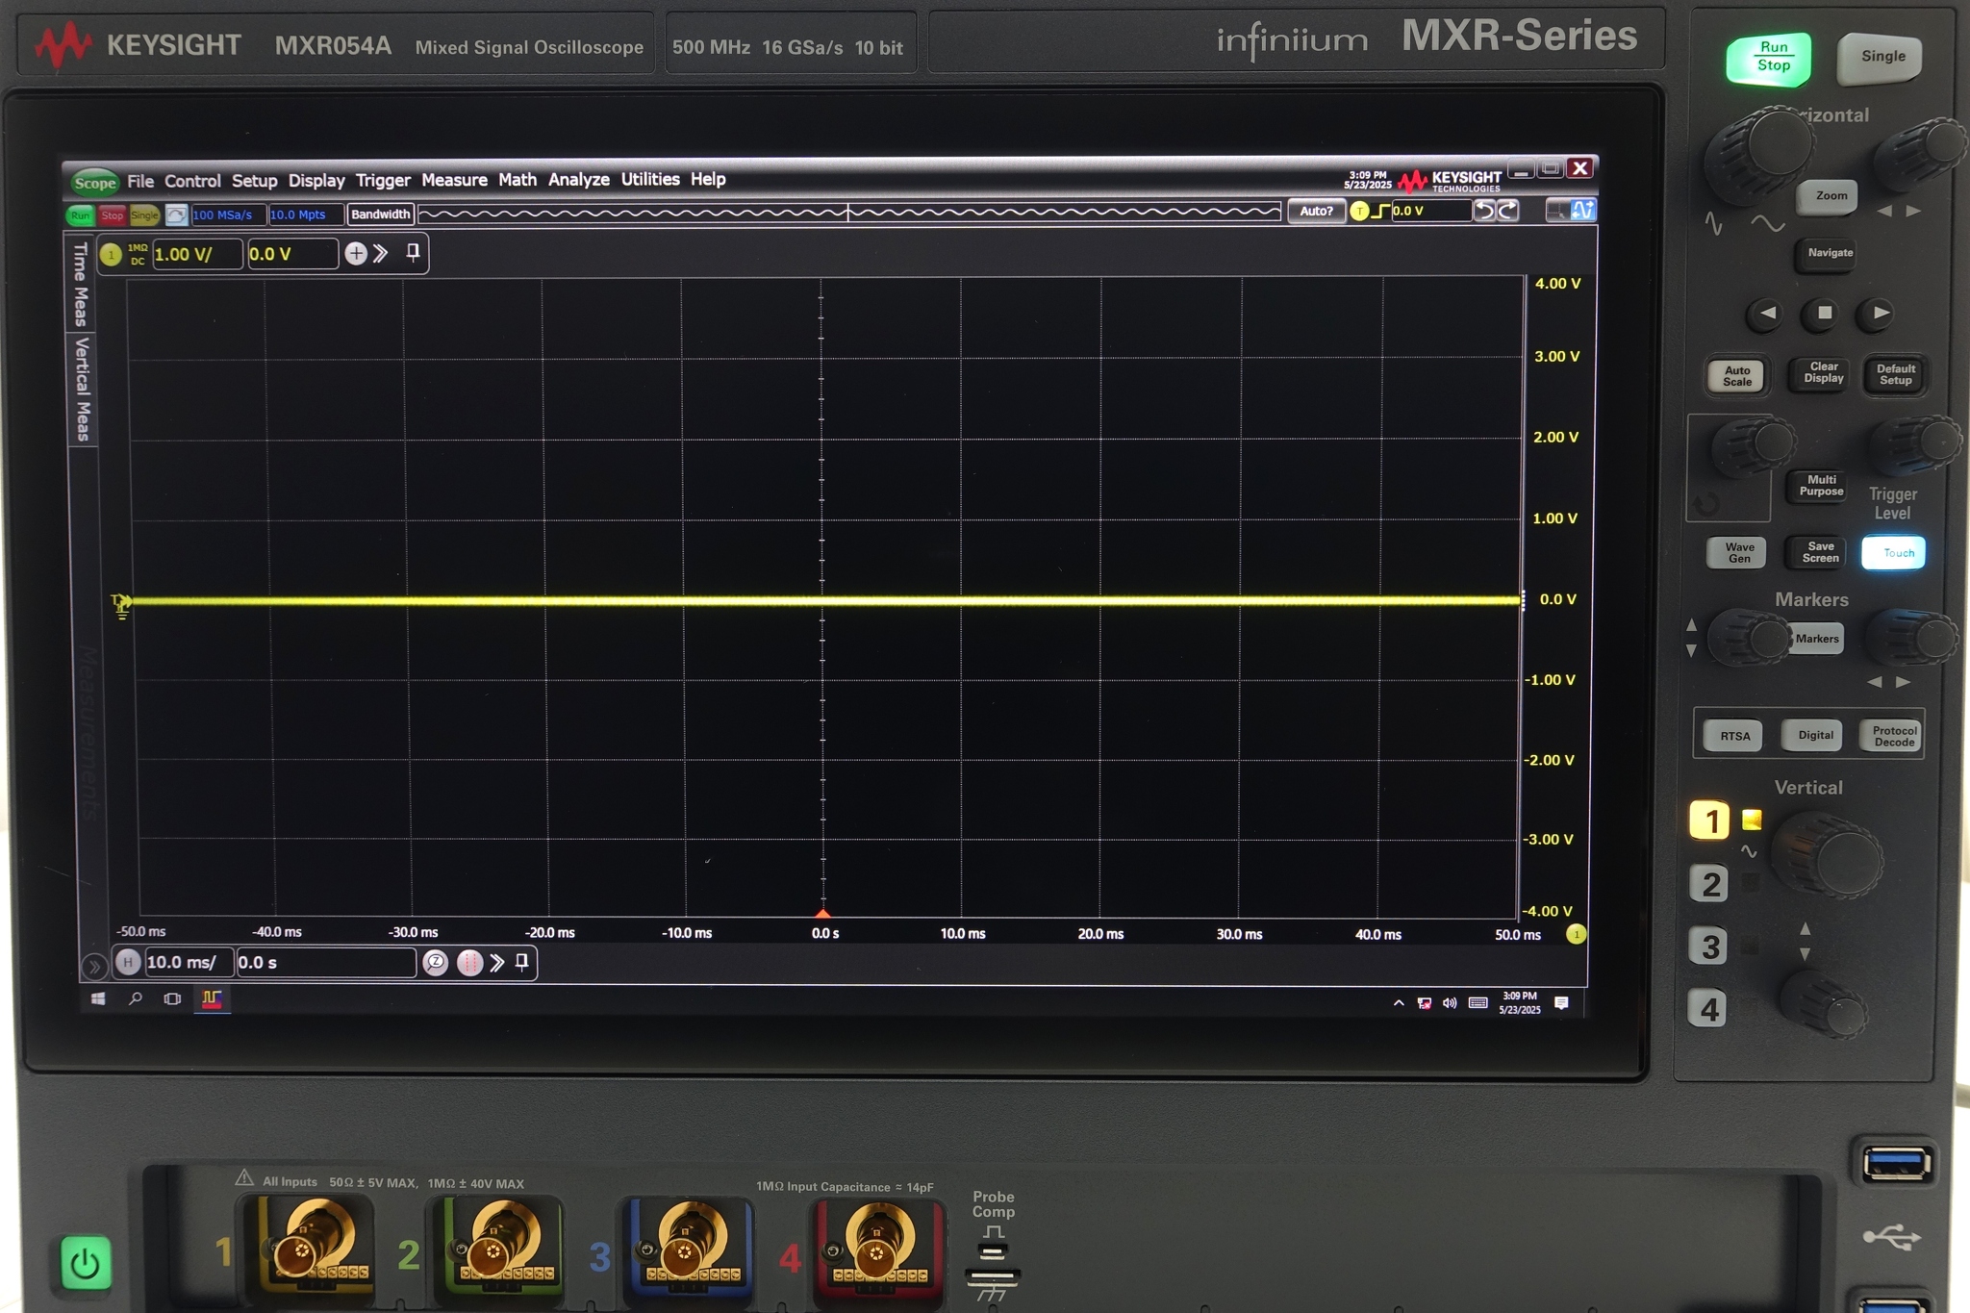The height and width of the screenshot is (1313, 1970).
Task: Open the Analyze menu
Action: coord(579,180)
